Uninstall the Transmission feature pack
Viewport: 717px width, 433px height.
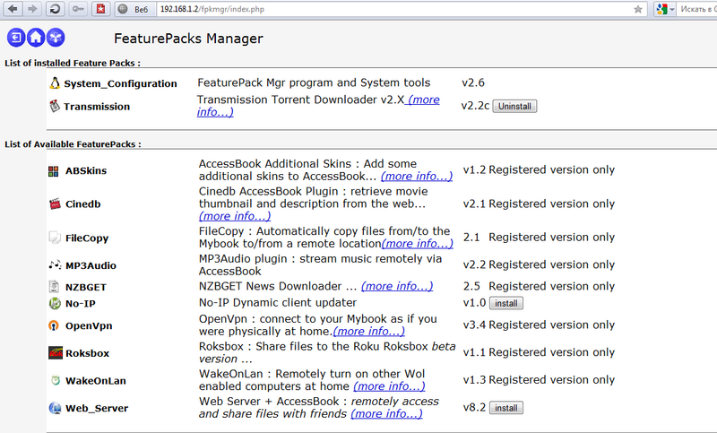[514, 106]
